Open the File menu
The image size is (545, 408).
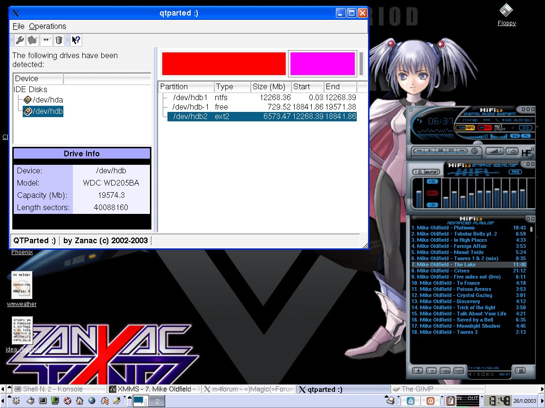tap(18, 26)
